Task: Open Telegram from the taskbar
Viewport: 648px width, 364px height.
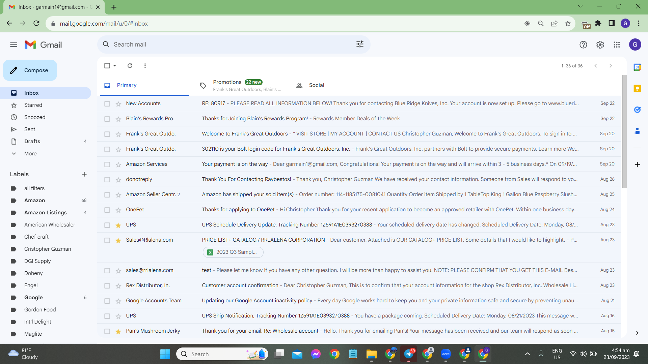Action: (409, 354)
